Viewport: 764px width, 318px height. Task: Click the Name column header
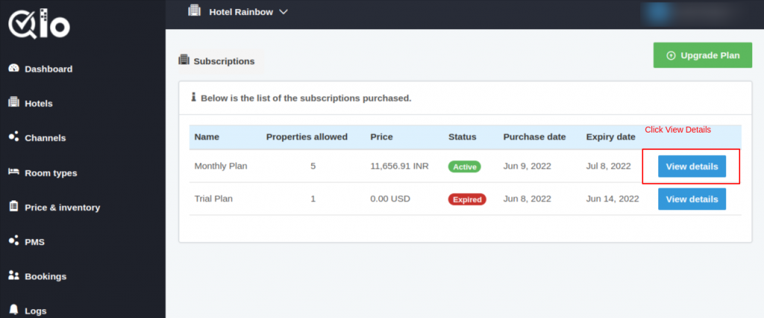[207, 136]
